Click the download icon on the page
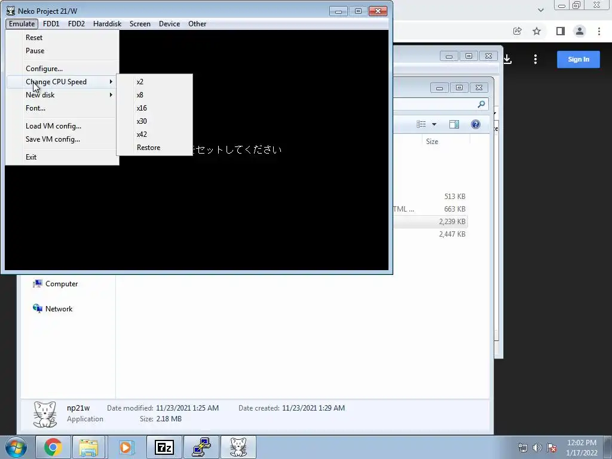Viewport: 612px width, 459px height. coord(507,59)
